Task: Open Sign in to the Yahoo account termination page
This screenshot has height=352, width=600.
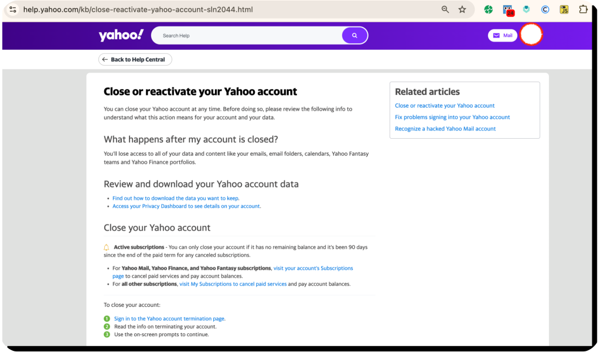Action: (169, 319)
